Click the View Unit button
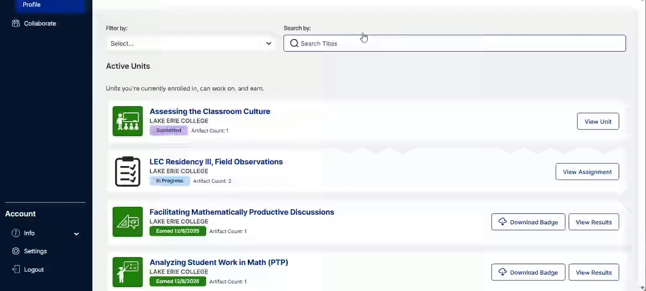This screenshot has width=646, height=291. click(598, 121)
